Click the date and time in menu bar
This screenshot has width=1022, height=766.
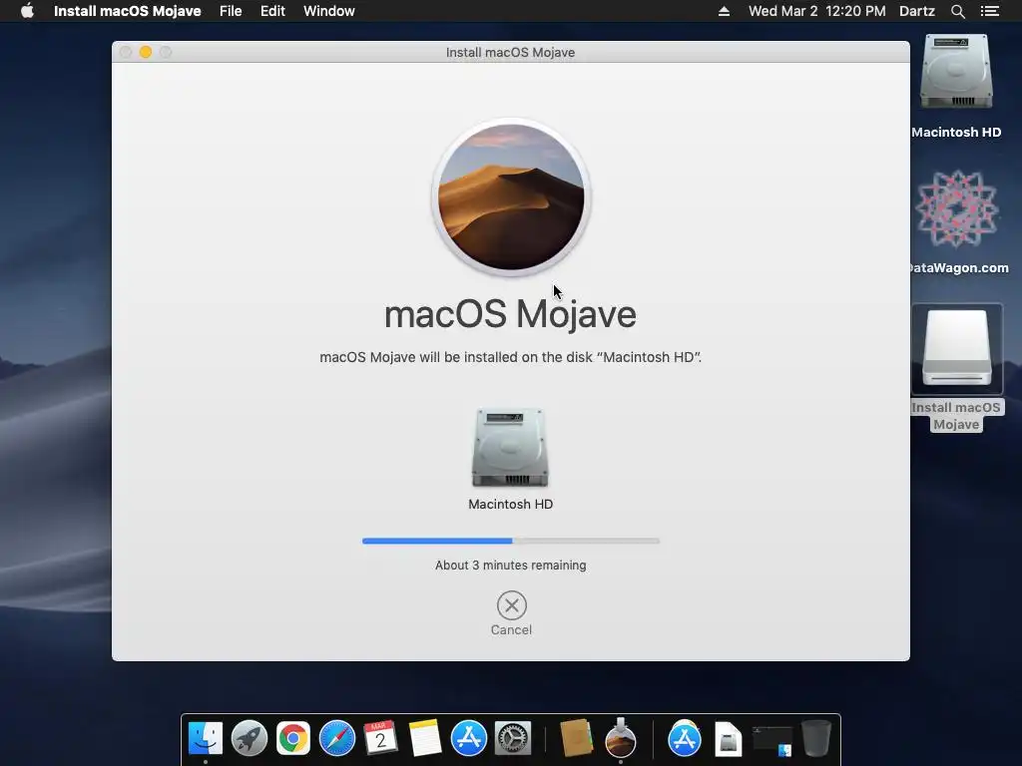pyautogui.click(x=816, y=11)
